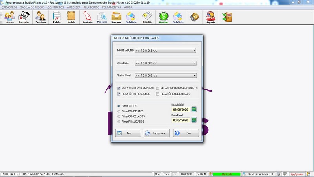Image resolution: width=314 pixels, height=177 pixels.
Task: Click icon at far right of status bar
Action: pyautogui.click(x=308, y=174)
